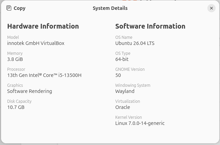Select the Software Information heading
The width and height of the screenshot is (220, 145).
(x=150, y=26)
